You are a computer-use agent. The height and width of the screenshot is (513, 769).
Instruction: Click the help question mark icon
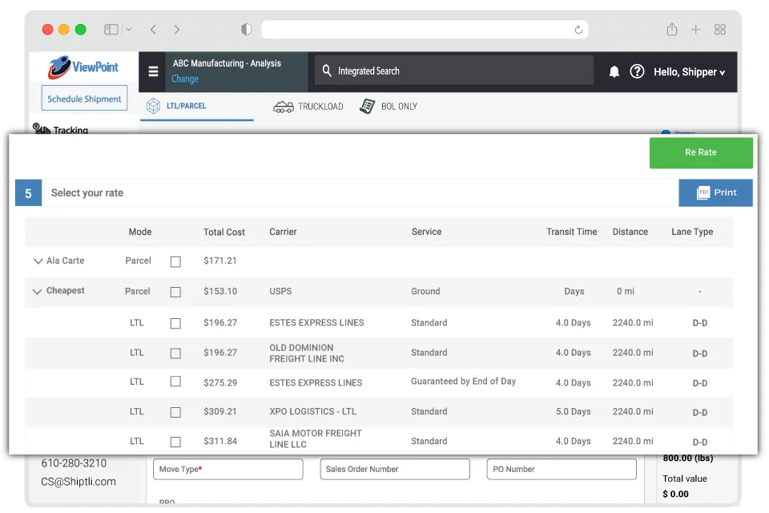pyautogui.click(x=637, y=71)
